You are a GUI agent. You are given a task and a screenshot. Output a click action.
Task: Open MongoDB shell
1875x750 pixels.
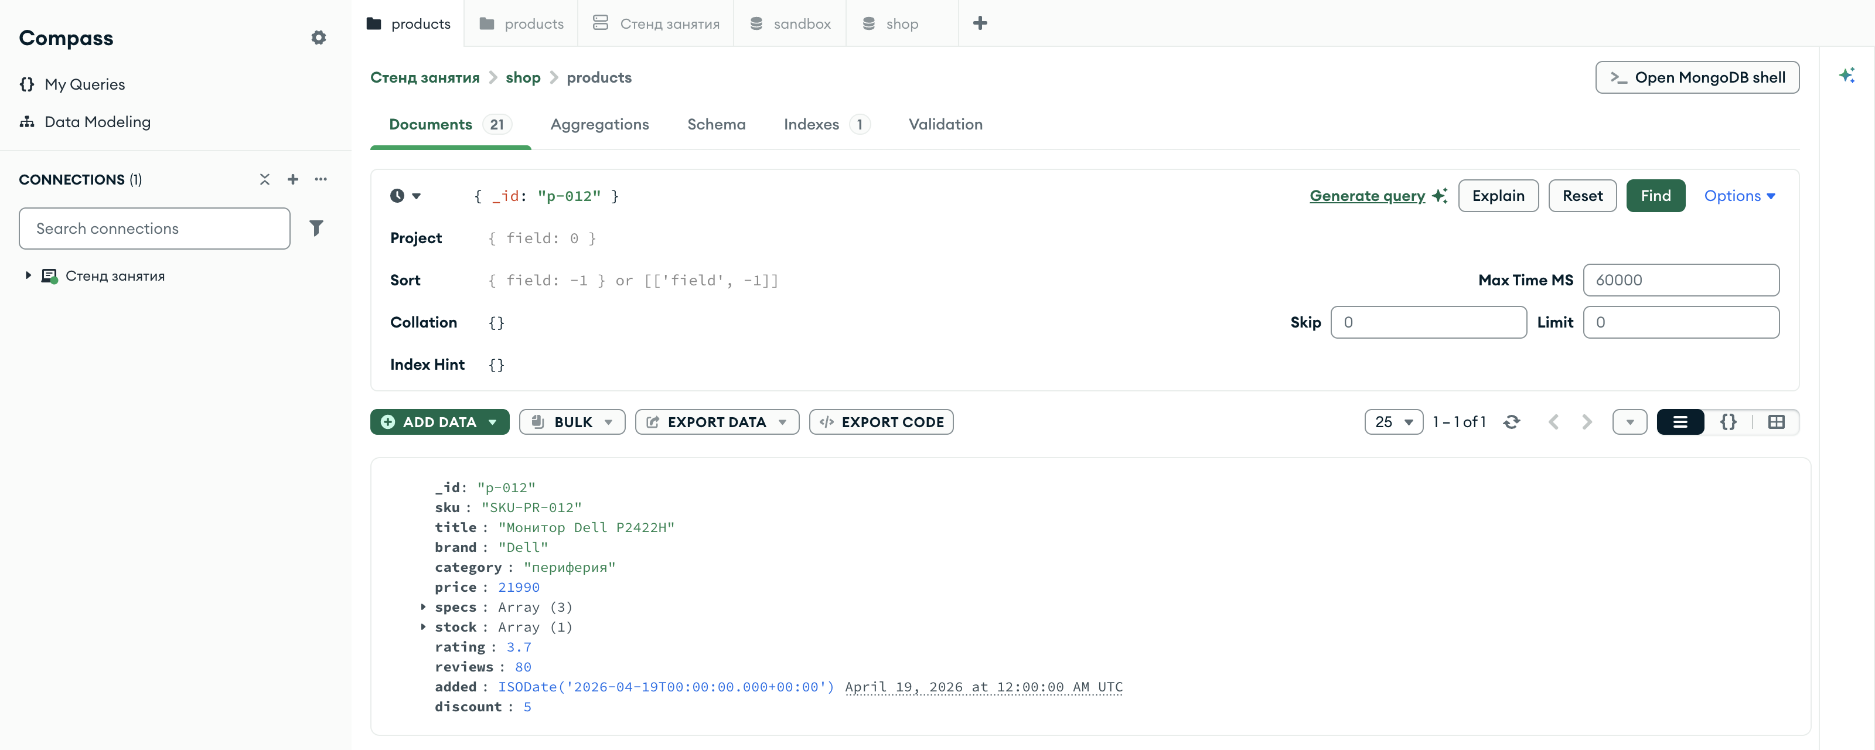(1697, 78)
